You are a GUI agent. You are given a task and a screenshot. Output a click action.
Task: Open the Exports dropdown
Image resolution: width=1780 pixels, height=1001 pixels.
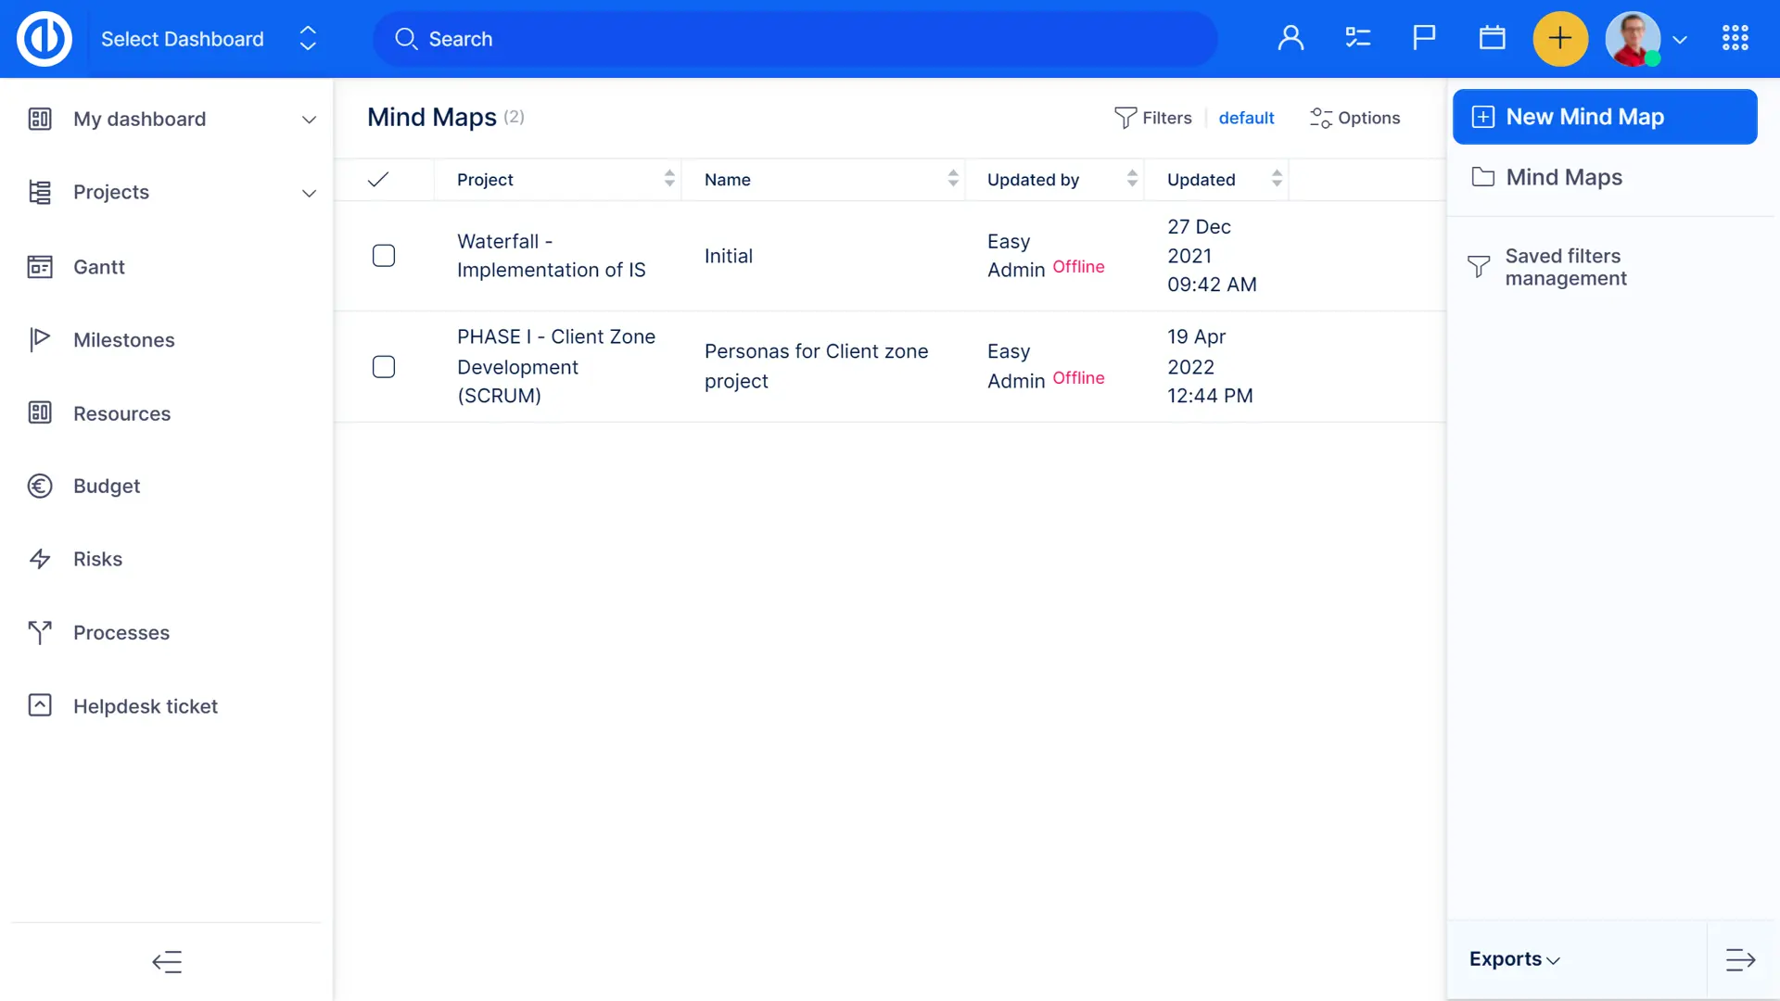[x=1514, y=959]
